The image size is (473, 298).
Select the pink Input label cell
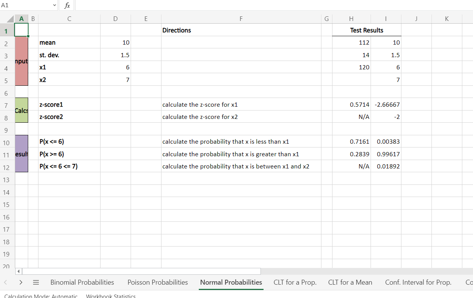21,61
